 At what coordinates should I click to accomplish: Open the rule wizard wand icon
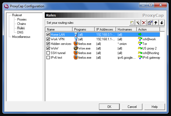pos(138,23)
